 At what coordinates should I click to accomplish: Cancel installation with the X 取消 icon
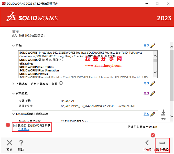pos(9,143)
